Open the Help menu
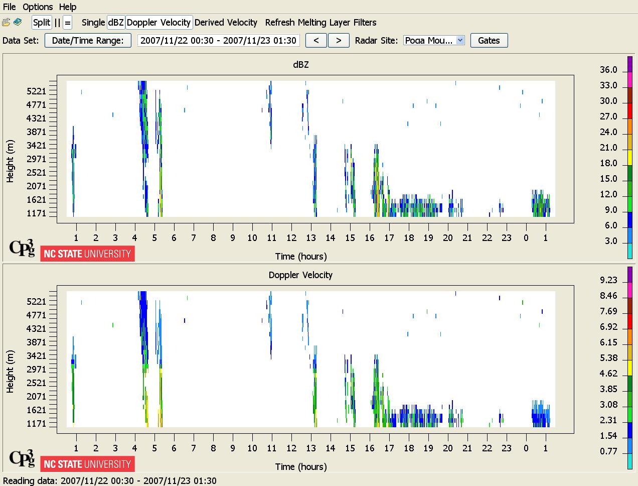The image size is (638, 486). click(68, 7)
